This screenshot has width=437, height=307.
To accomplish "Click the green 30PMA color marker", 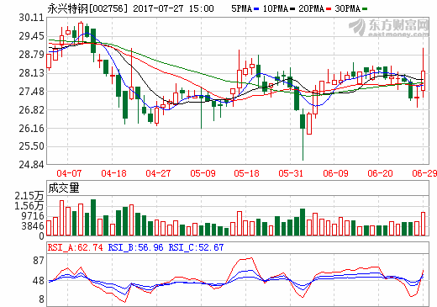I will point(365,9).
